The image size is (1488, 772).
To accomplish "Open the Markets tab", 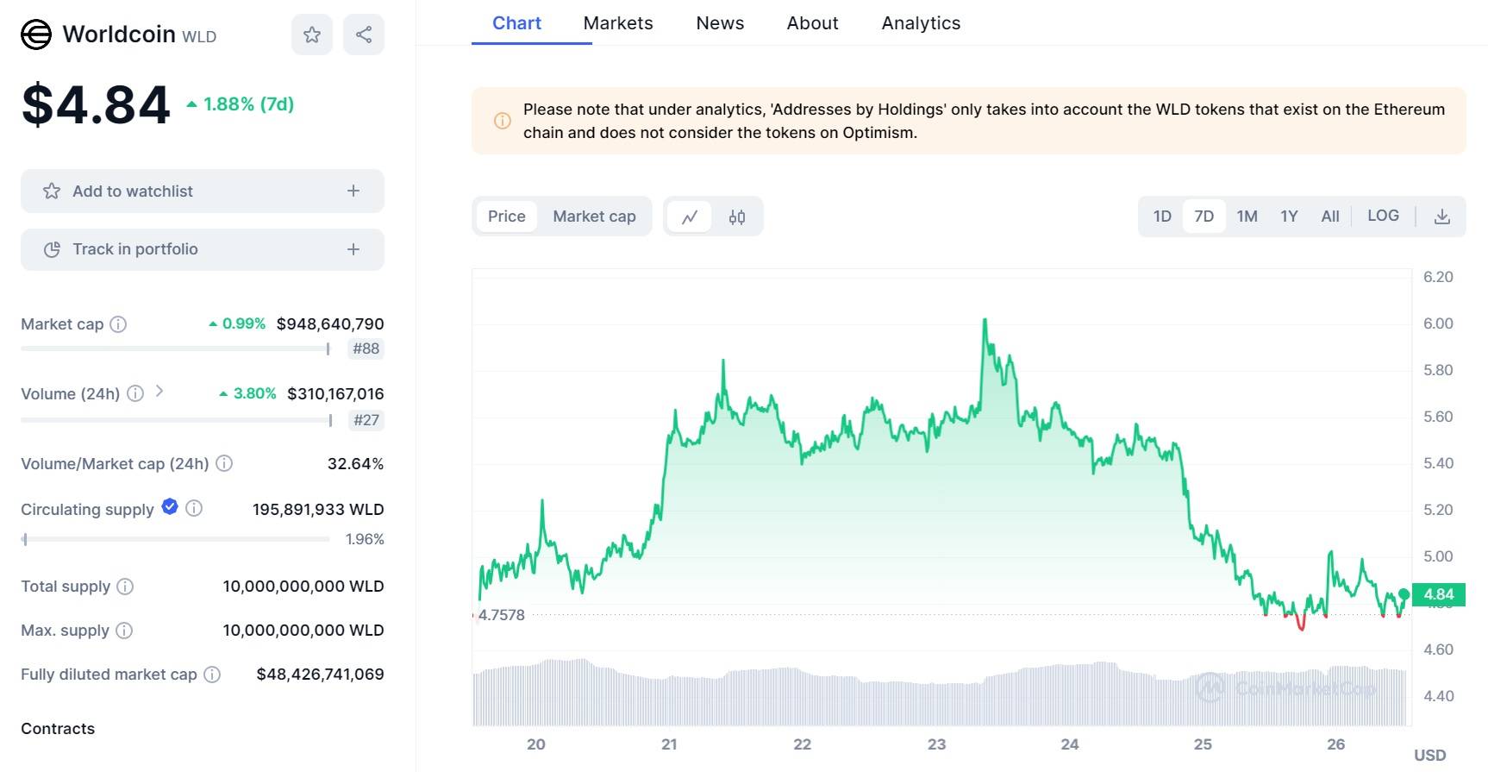I will 618,23.
